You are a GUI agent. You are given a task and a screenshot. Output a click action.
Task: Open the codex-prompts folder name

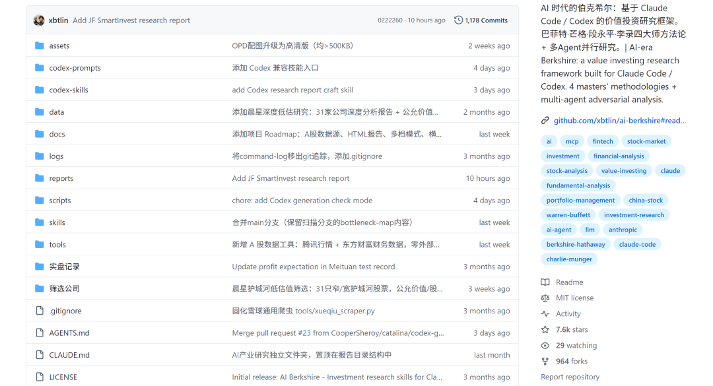75,68
